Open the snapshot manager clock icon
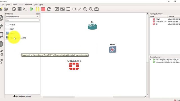This screenshot has height=101, width=180. point(14,9)
